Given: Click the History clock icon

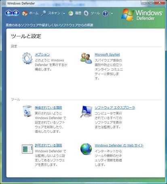Looking at the screenshot, I should point(70,13).
